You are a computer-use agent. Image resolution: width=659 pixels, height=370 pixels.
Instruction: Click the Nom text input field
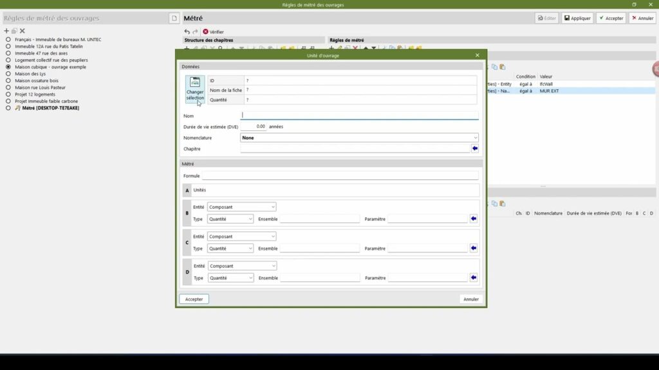coord(359,116)
